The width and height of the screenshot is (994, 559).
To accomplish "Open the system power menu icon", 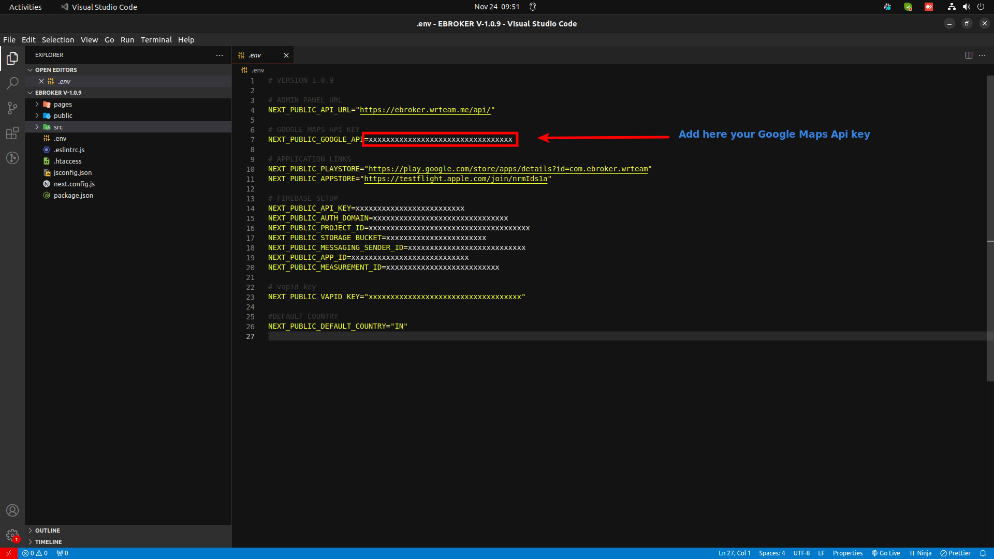I will [981, 7].
